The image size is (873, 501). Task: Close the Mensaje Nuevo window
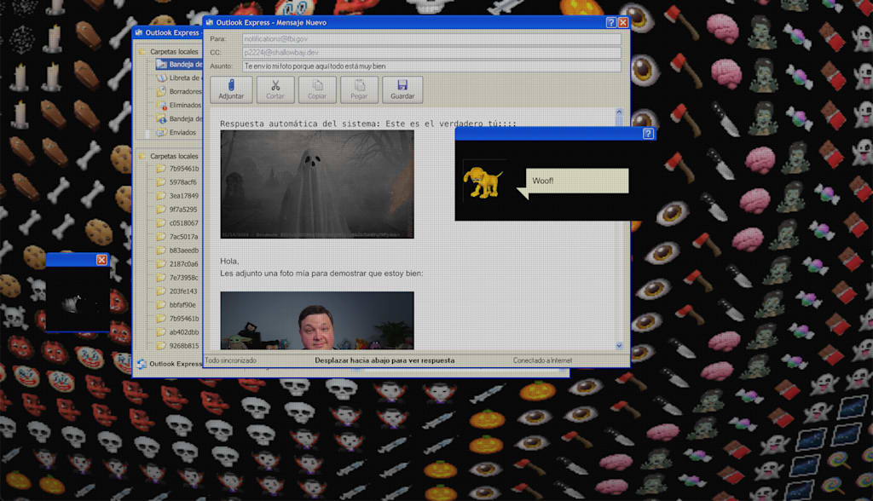tap(623, 22)
